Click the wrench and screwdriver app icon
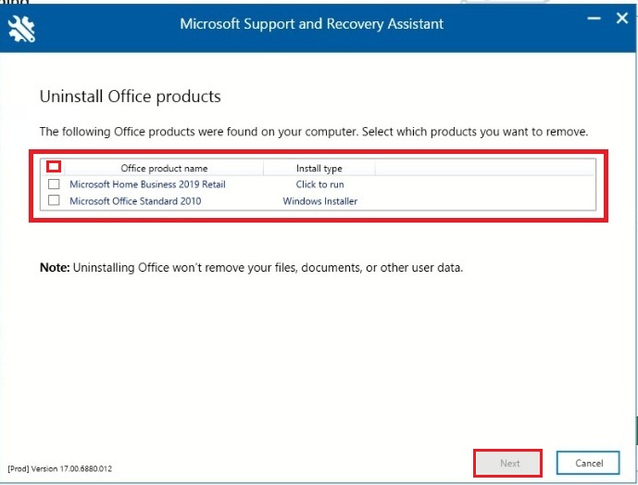This screenshot has height=485, width=638. point(20,28)
